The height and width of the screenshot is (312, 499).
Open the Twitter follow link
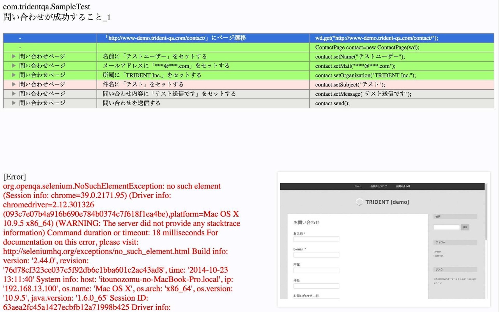[x=437, y=251]
